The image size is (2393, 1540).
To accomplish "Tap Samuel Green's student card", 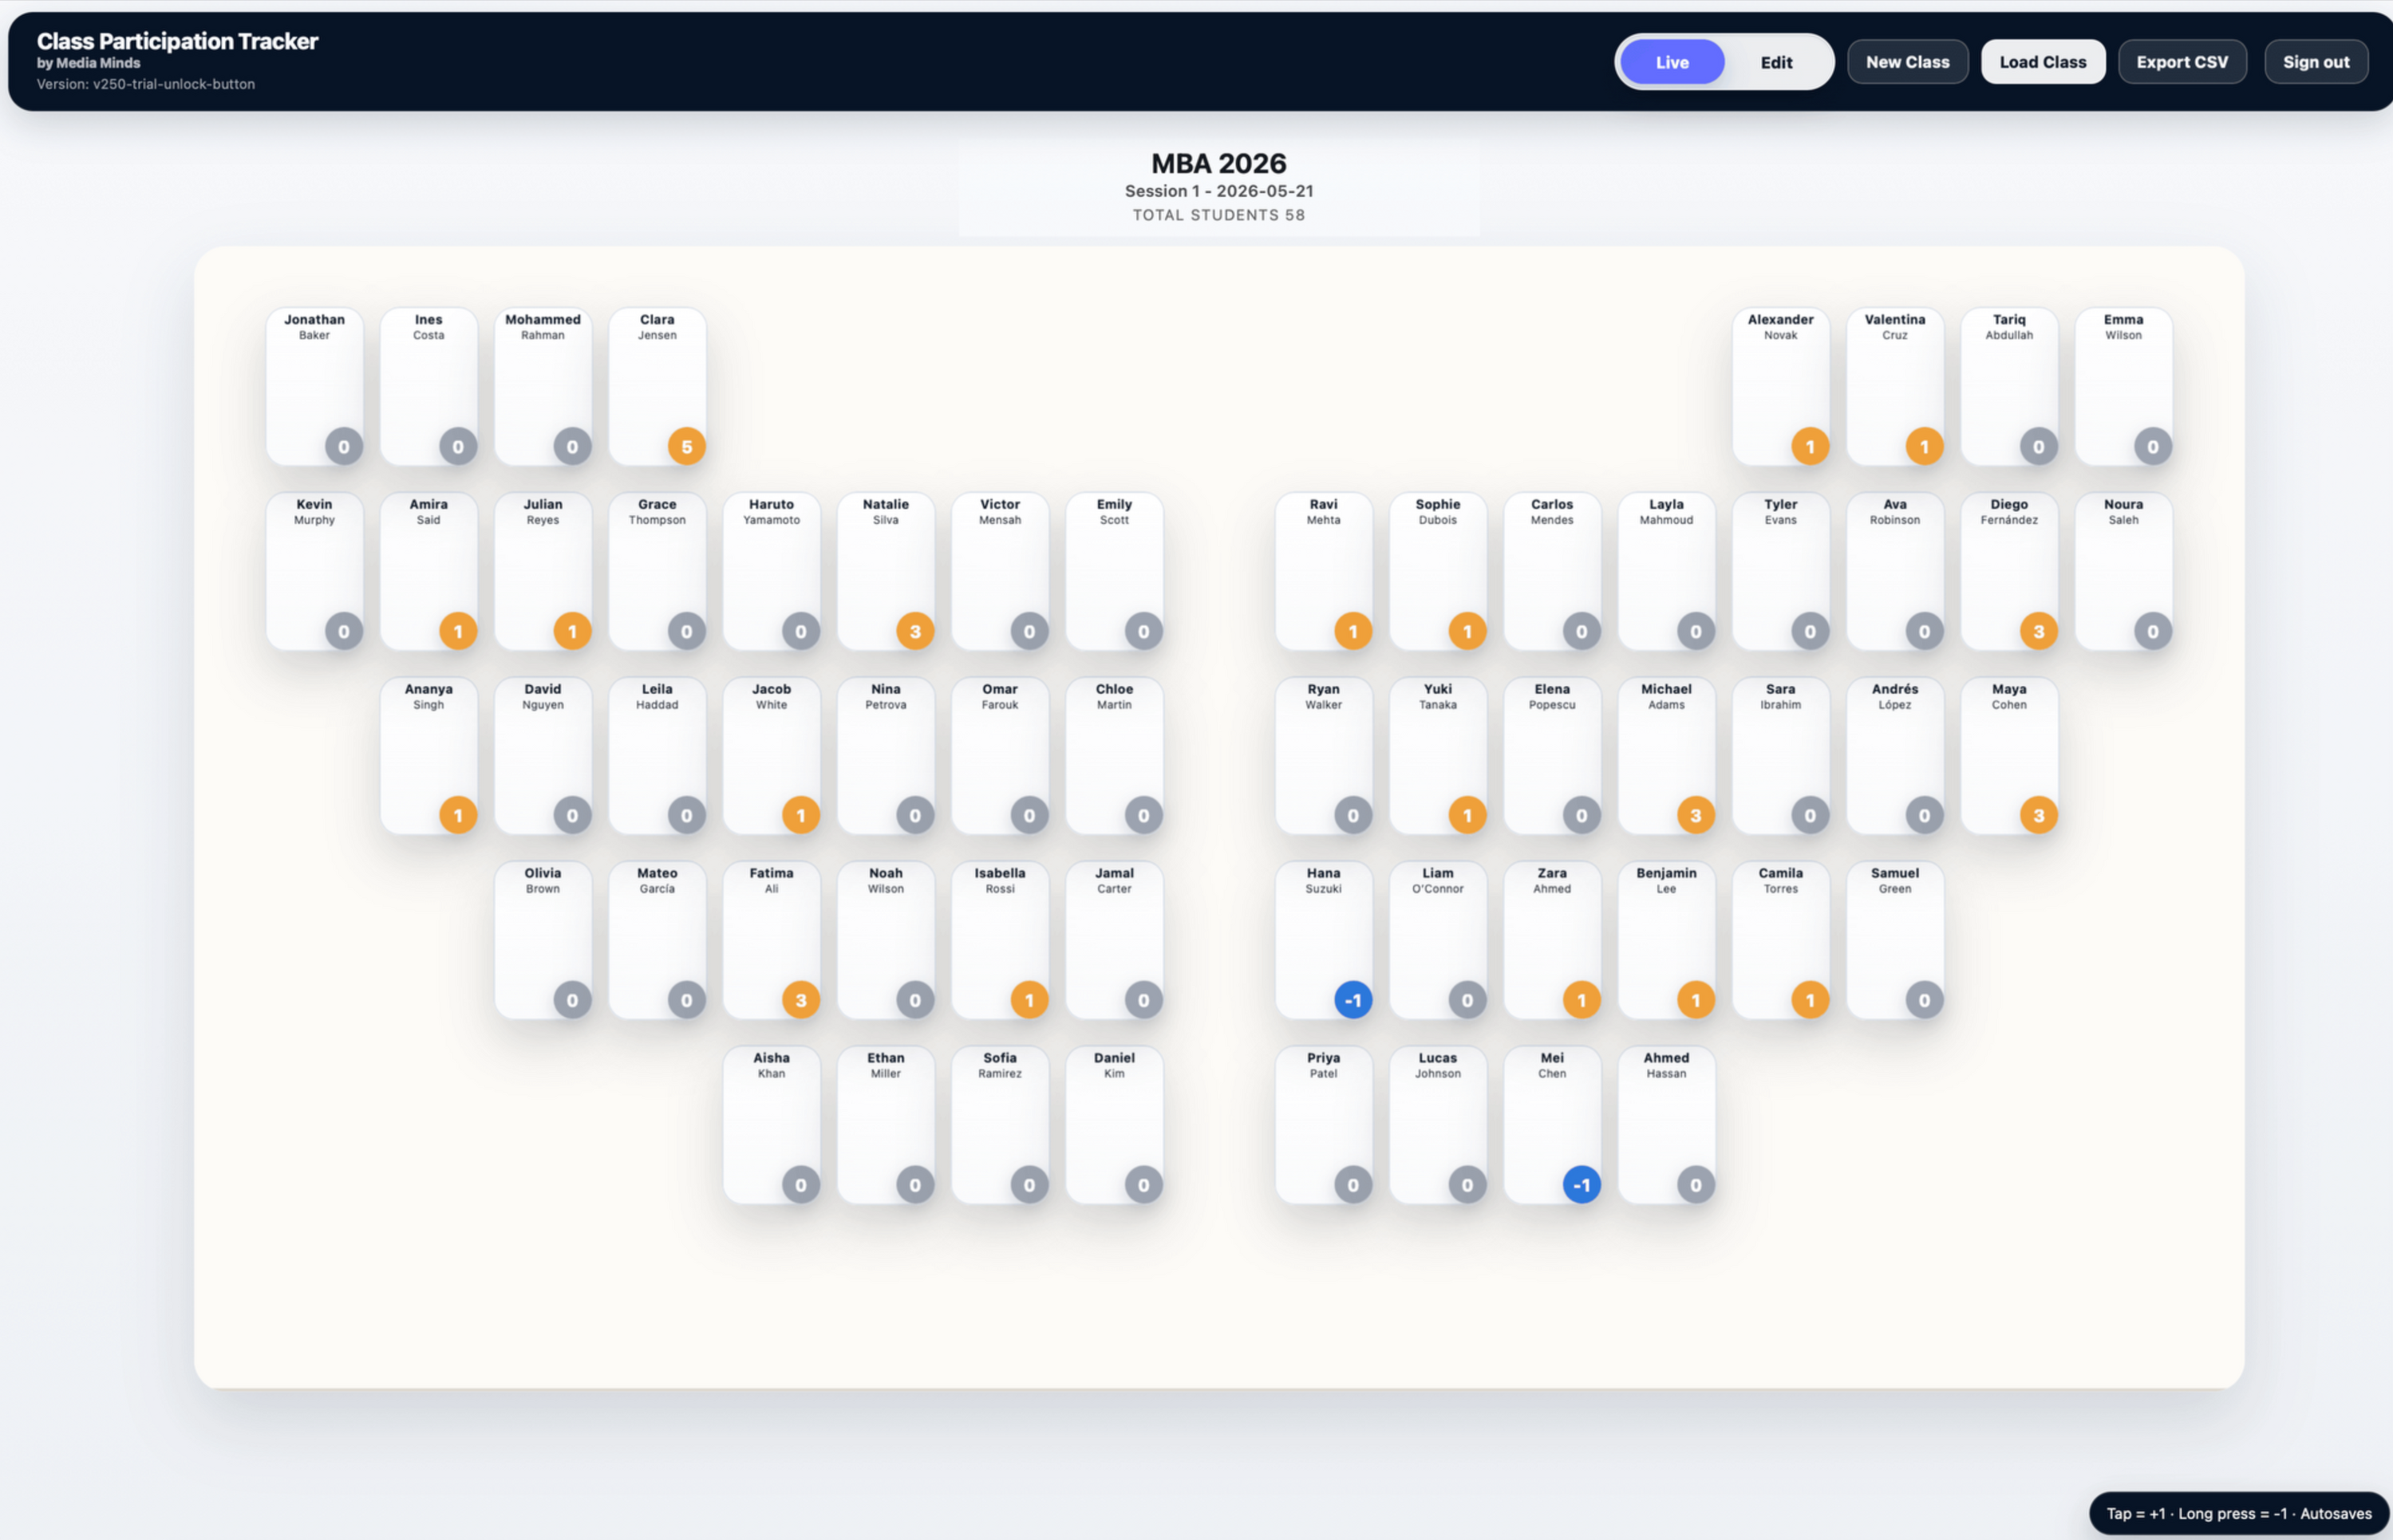I will [1893, 940].
